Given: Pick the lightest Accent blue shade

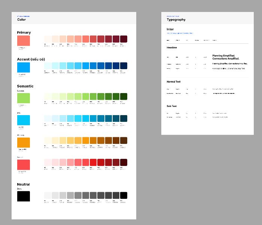Looking at the screenshot, I should pos(48,66).
